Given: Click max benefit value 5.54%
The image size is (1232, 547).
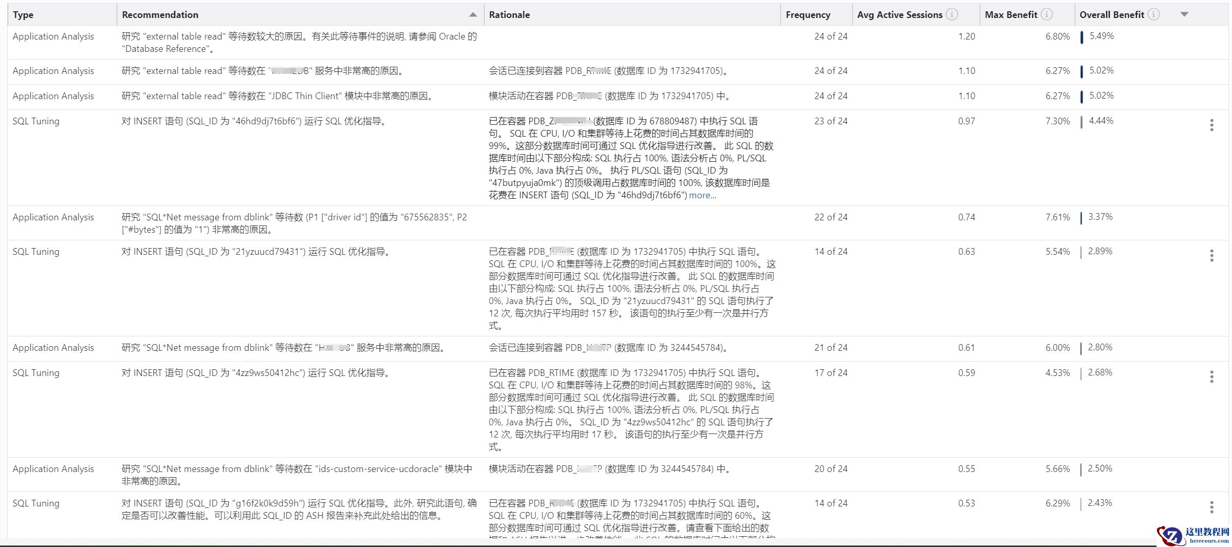Looking at the screenshot, I should (1058, 252).
